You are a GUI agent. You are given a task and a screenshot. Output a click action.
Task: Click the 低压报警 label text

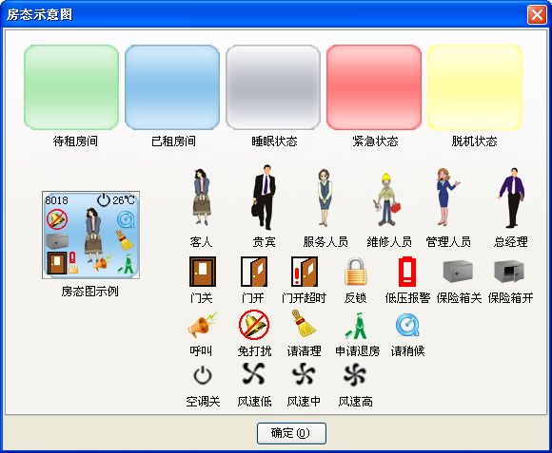click(x=407, y=298)
